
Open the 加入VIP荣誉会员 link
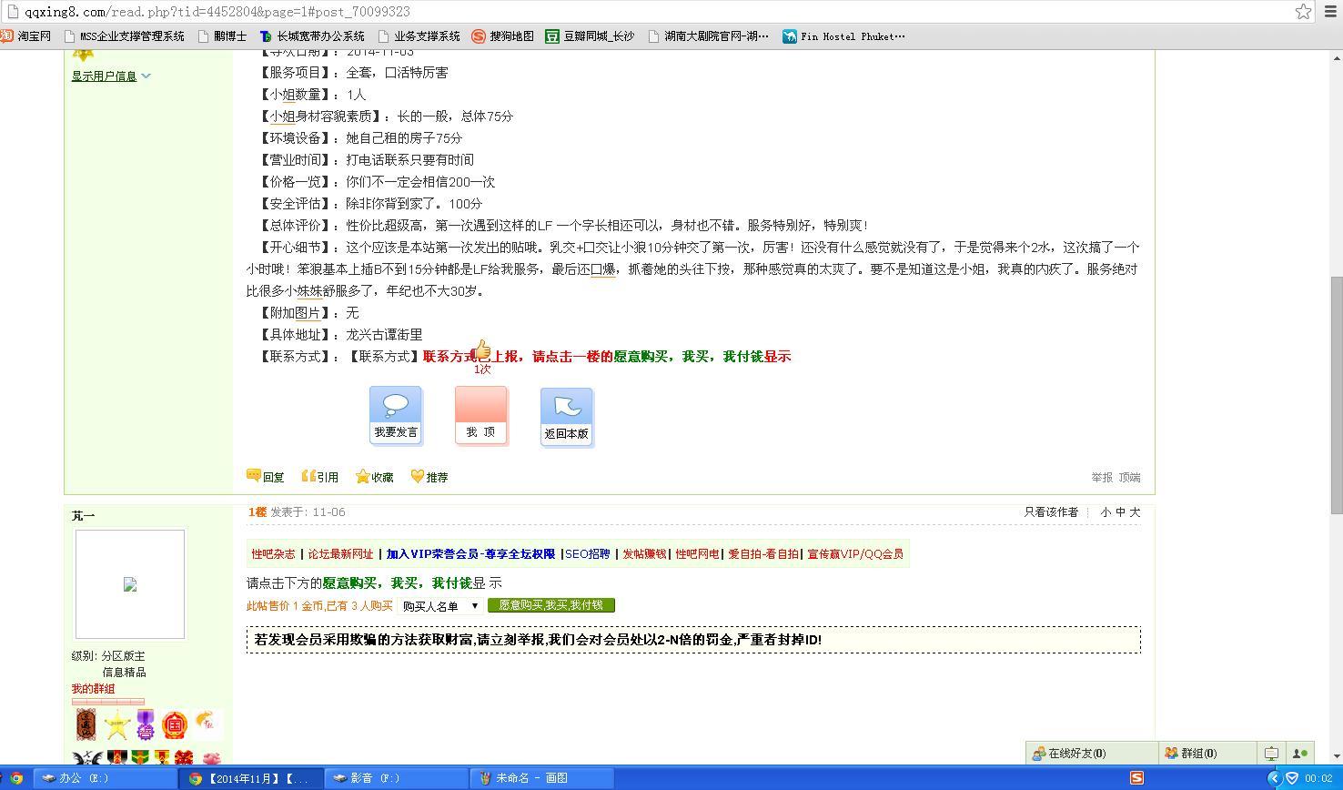(x=470, y=554)
